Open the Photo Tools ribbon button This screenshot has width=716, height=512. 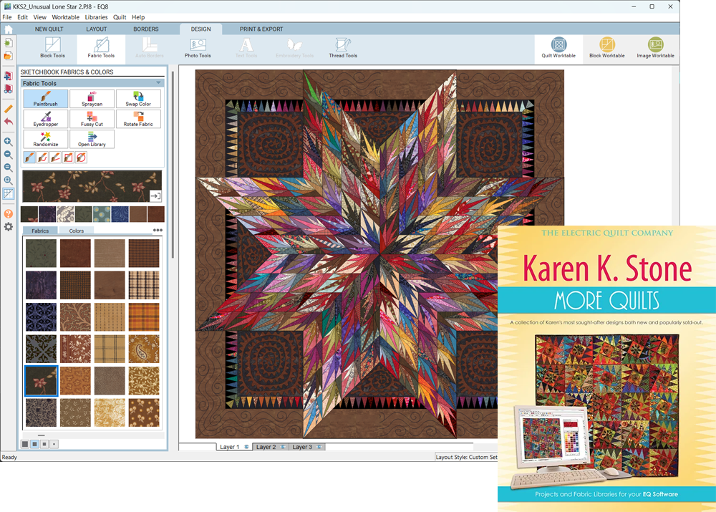[198, 48]
